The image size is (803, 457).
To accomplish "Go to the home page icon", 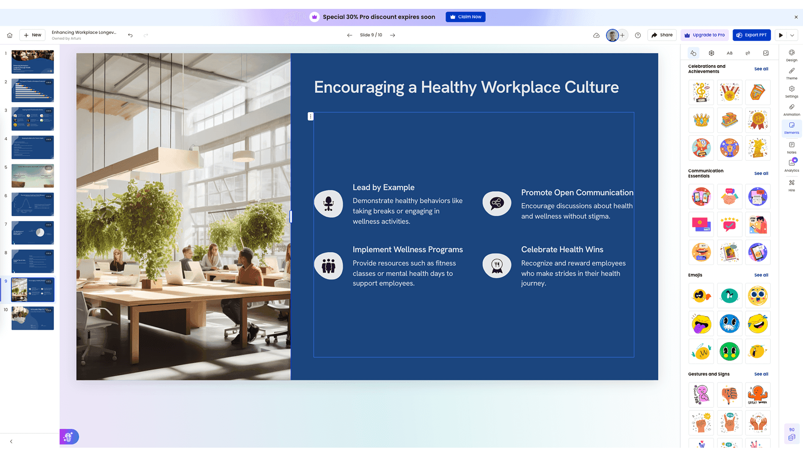I will pos(10,35).
